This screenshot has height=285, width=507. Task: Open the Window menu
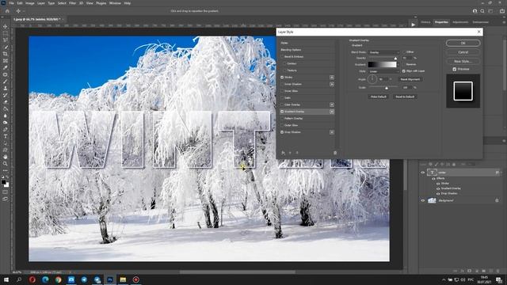click(115, 3)
